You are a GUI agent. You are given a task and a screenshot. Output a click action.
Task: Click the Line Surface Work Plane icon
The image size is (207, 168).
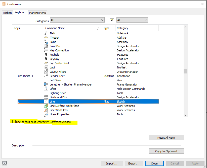click(46, 106)
